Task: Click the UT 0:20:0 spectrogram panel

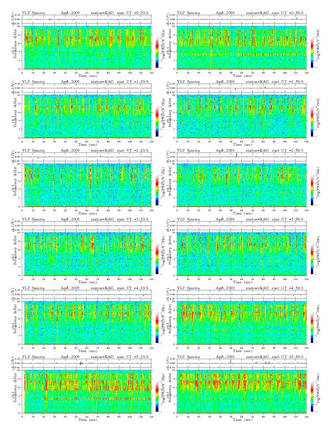Action: point(87,47)
